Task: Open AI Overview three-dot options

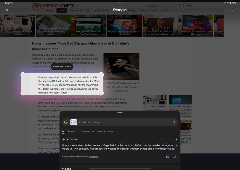Action: (x=176, y=139)
